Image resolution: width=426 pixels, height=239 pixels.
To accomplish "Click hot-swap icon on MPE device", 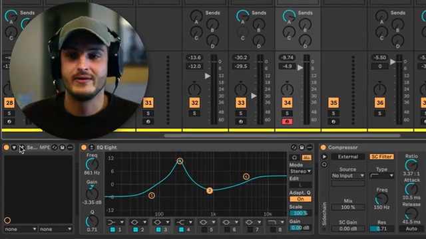I will pyautogui.click(x=55, y=147).
